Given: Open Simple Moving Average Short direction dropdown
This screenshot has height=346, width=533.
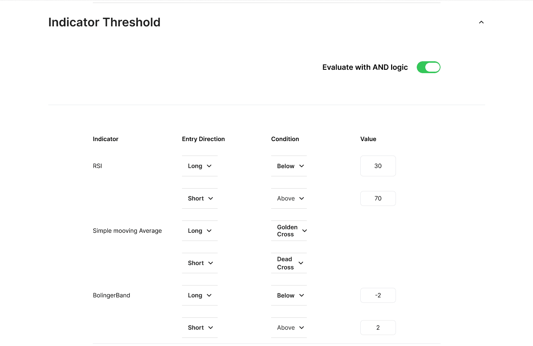Looking at the screenshot, I should [200, 263].
